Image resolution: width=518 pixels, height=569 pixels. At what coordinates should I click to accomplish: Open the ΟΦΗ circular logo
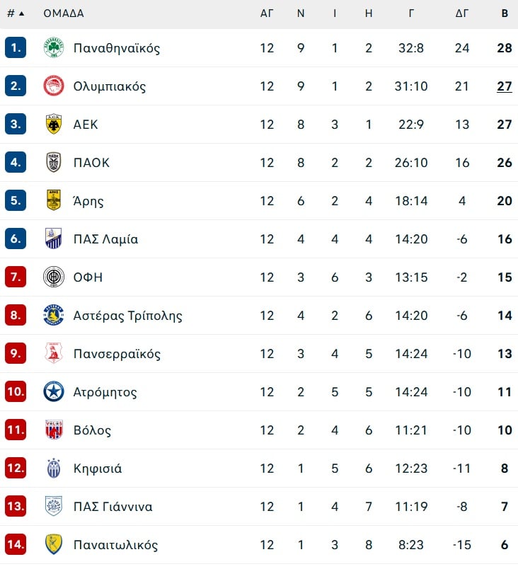click(54, 277)
